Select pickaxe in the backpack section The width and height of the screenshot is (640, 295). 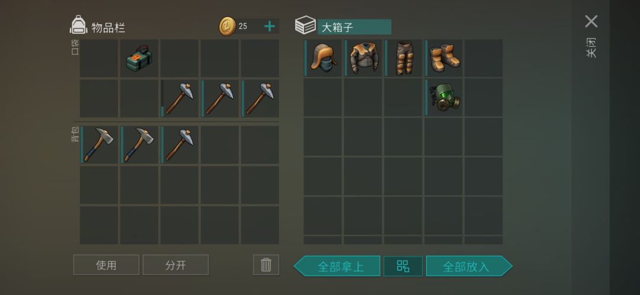coord(179,145)
